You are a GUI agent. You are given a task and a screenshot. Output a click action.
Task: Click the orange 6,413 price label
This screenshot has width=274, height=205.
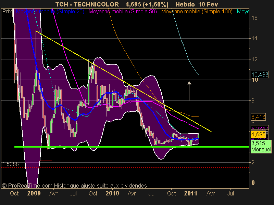point(258,117)
